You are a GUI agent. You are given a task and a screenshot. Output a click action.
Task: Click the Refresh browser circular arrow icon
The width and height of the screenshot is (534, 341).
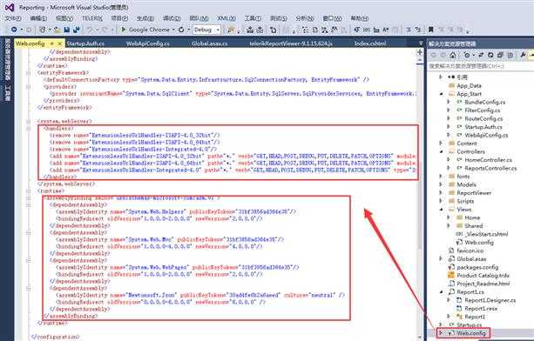click(181, 30)
